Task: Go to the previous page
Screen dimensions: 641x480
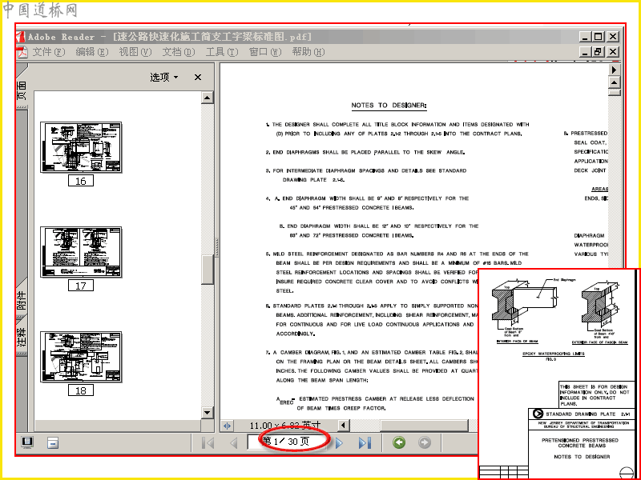Action: [233, 443]
